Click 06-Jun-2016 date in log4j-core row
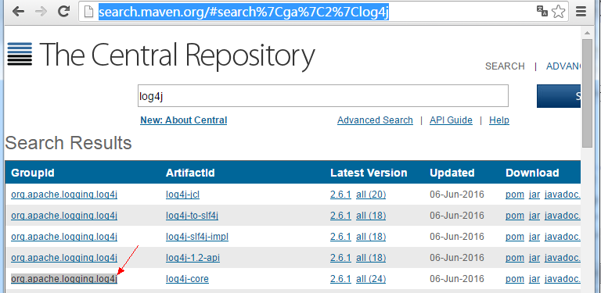The width and height of the screenshot is (601, 293). click(457, 279)
